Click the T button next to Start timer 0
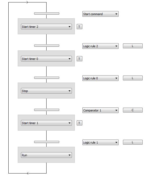The image size is (148, 177). tap(79, 59)
